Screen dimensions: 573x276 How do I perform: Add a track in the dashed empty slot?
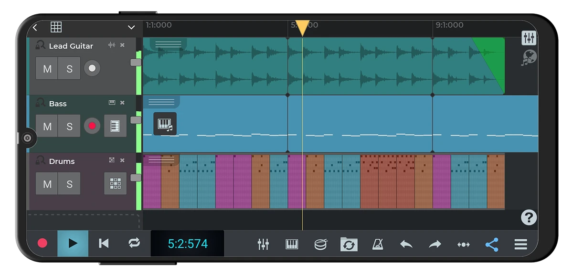84,221
